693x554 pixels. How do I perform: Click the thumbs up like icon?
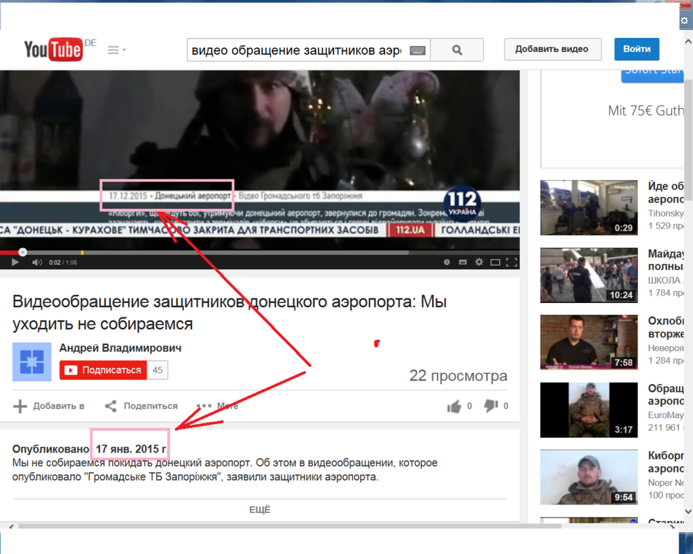pos(454,406)
